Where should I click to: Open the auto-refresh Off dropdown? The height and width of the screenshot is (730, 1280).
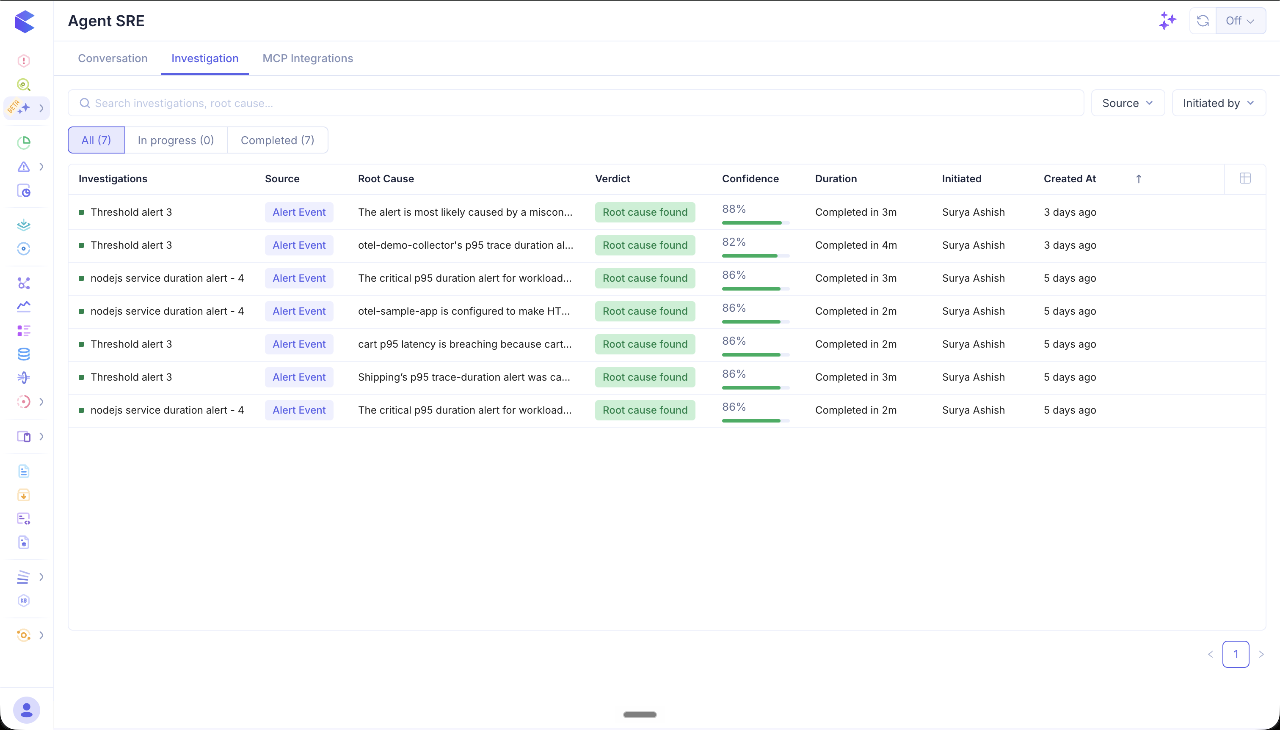click(1240, 21)
